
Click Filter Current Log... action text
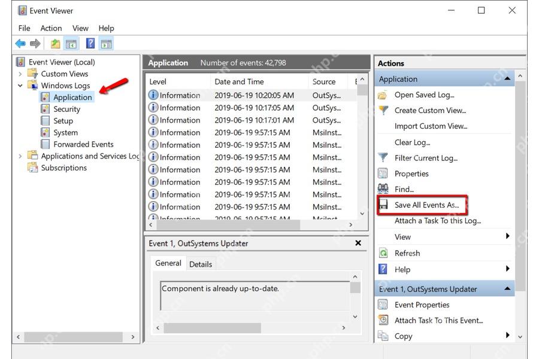[x=426, y=158]
